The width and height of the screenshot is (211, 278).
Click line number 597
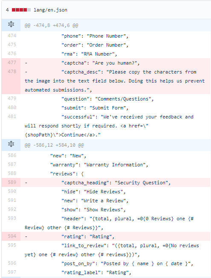(12, 272)
